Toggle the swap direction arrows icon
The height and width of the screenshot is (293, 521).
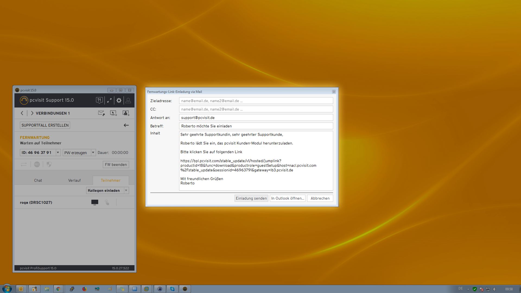click(24, 164)
